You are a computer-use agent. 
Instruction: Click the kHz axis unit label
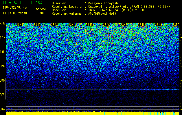point(3,23)
